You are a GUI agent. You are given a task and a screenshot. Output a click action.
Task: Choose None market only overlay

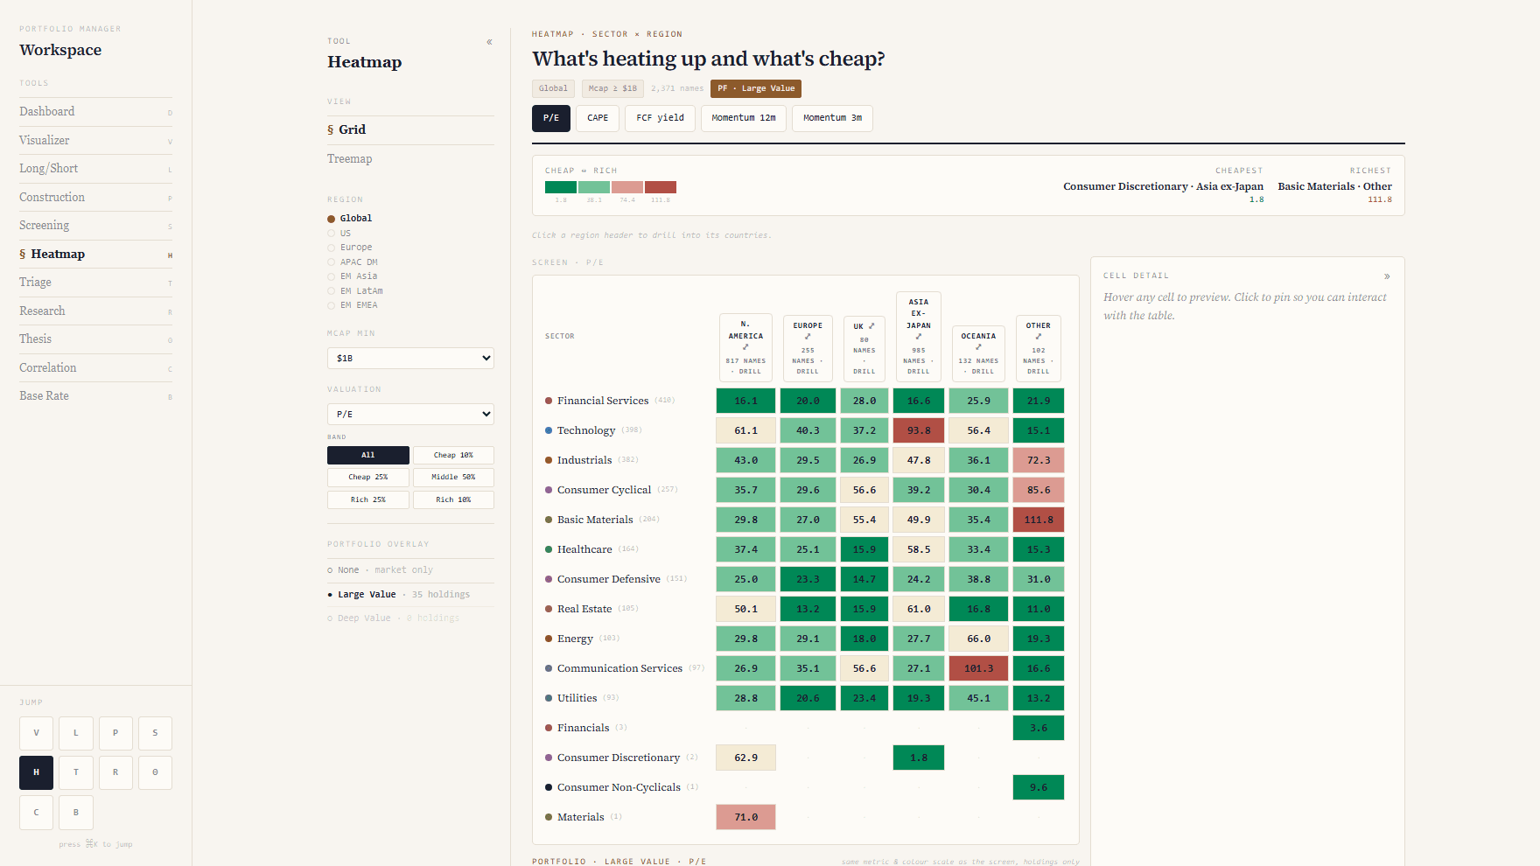point(410,570)
